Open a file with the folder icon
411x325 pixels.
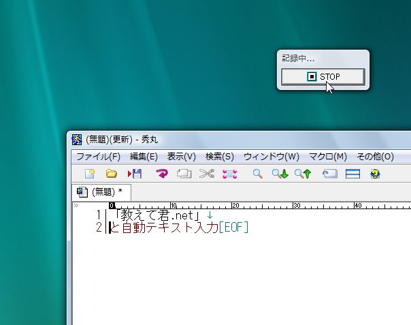tap(112, 174)
